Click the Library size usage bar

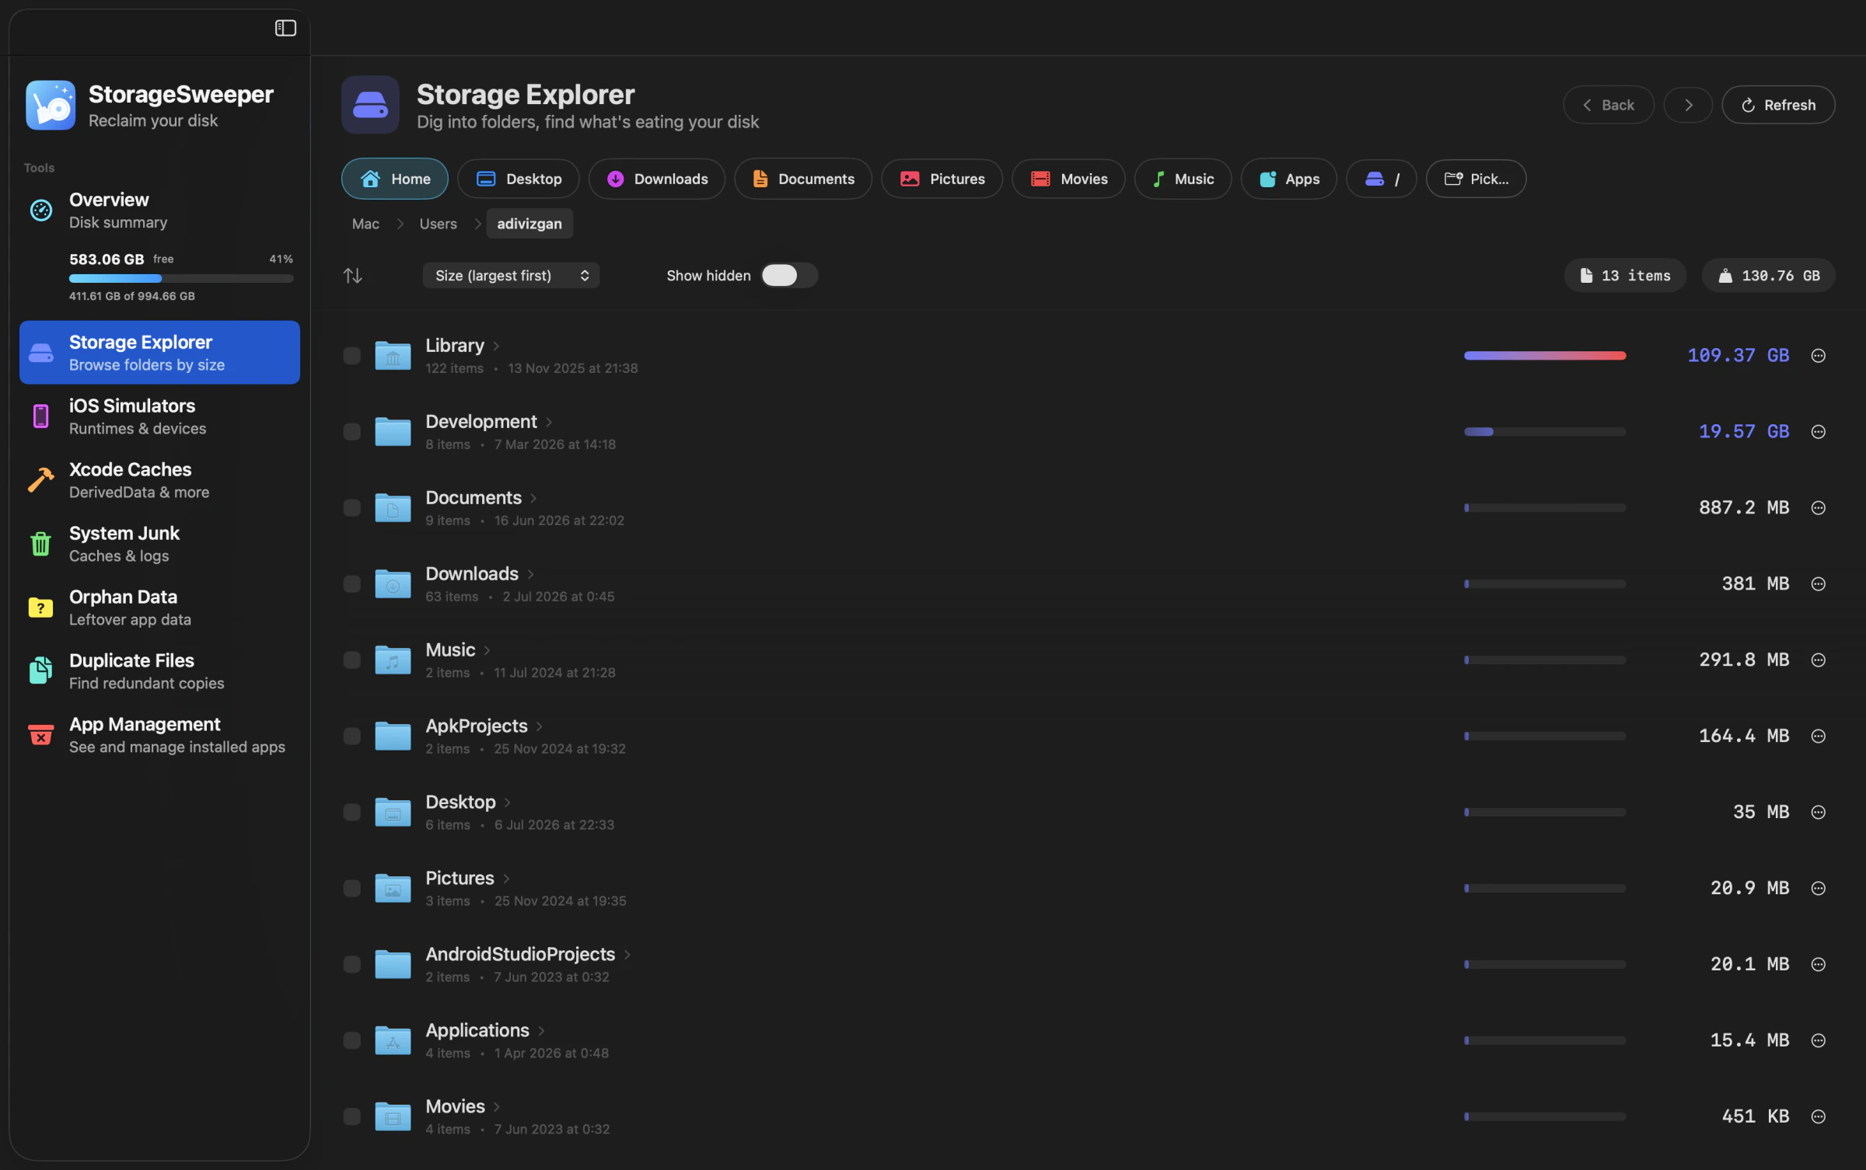coord(1545,356)
